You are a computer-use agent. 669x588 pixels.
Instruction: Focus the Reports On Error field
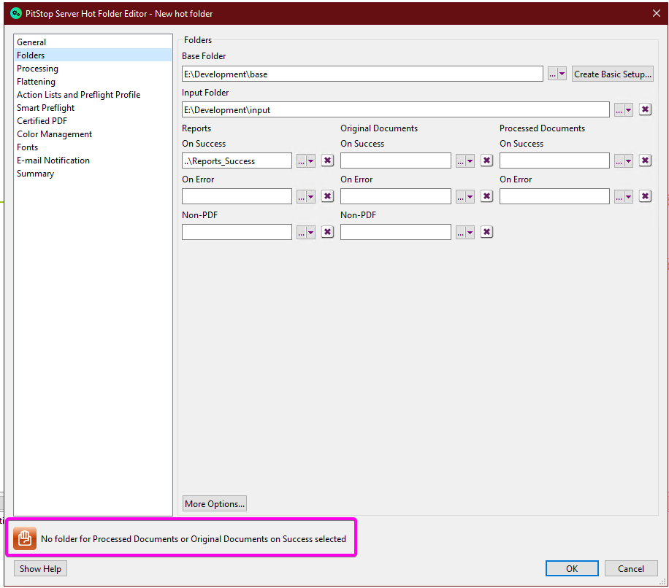(237, 197)
